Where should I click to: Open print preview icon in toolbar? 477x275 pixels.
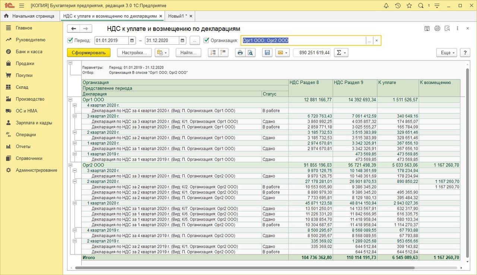[250, 53]
